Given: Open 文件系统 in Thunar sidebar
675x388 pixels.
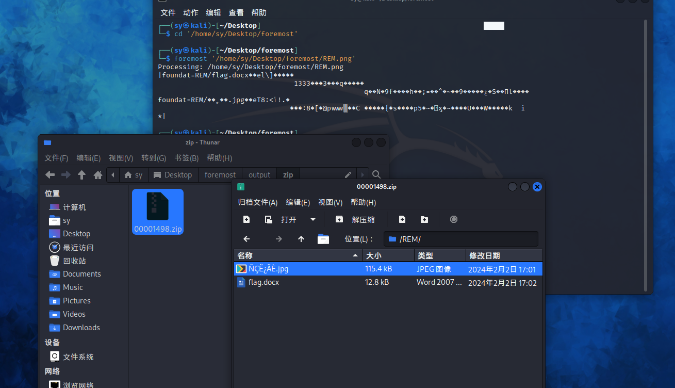Looking at the screenshot, I should coord(71,357).
